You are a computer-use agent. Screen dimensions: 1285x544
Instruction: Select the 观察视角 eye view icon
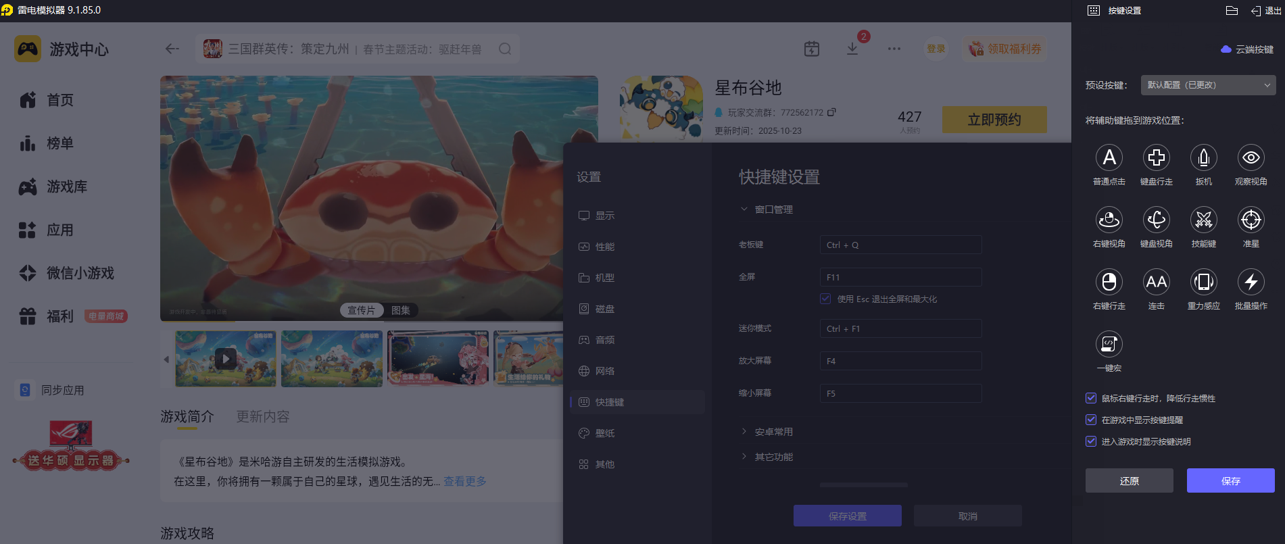point(1251,157)
